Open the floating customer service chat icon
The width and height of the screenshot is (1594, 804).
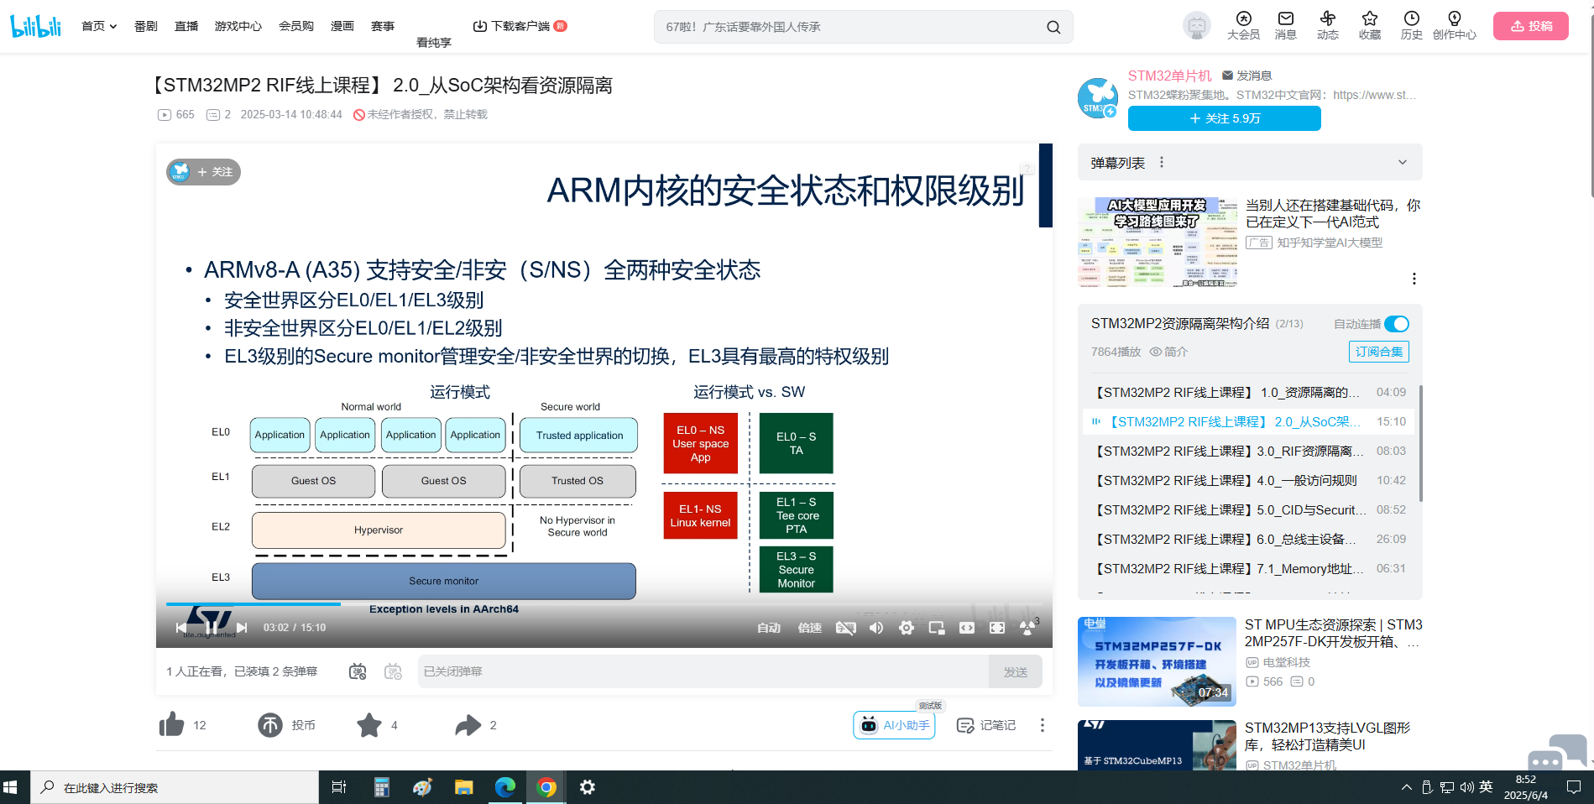click(x=1557, y=753)
